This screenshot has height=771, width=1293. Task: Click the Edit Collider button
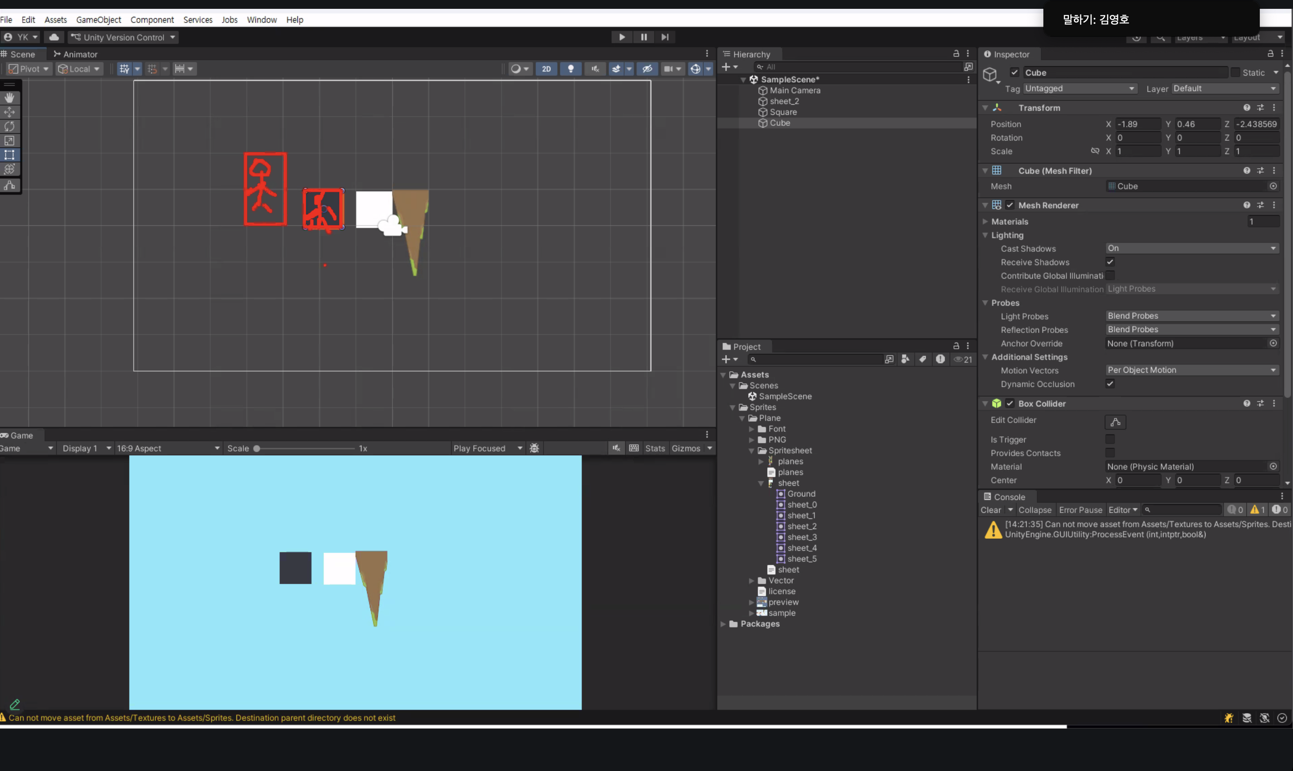coord(1115,422)
